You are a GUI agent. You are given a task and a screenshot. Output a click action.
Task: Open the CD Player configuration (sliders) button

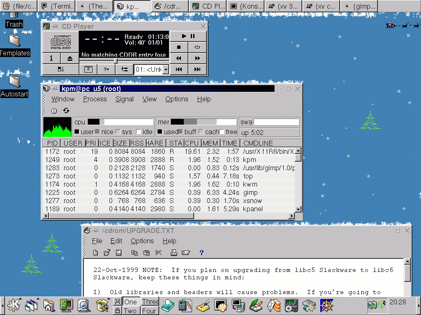[x=124, y=69]
